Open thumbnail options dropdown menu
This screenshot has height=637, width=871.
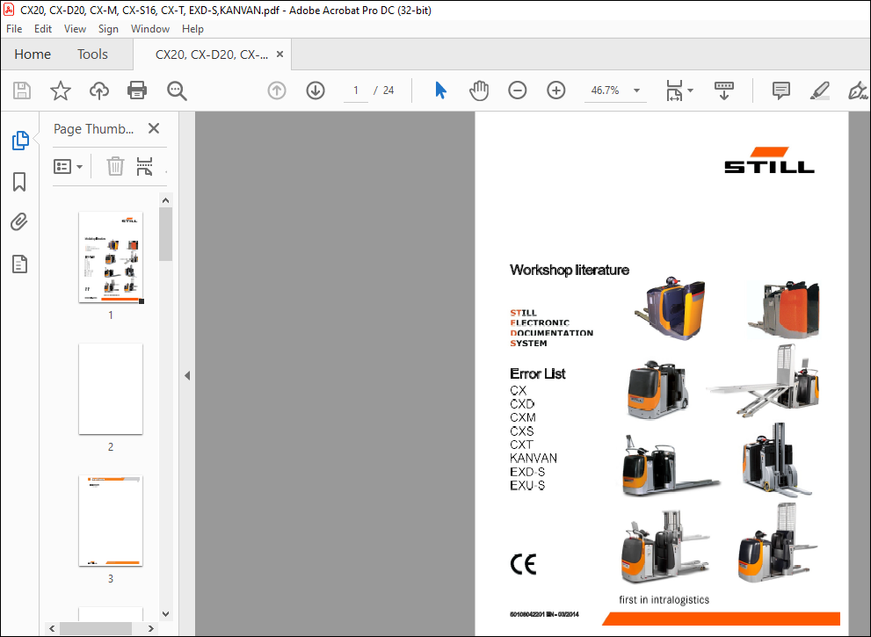68,166
